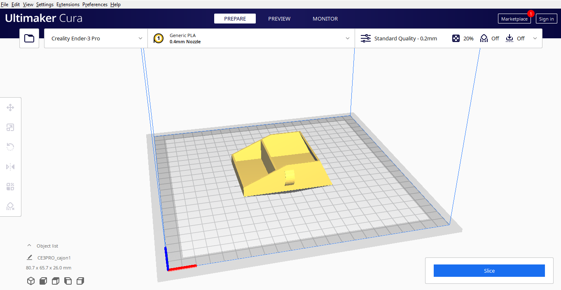Click the Marketplace notification badge
This screenshot has width=561, height=290.
click(x=531, y=14)
